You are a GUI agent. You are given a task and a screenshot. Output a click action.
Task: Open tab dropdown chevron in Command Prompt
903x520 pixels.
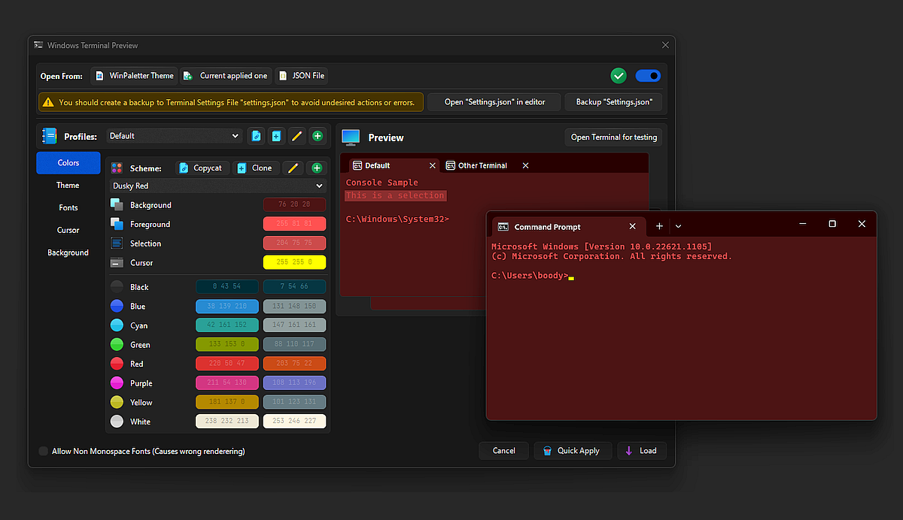(x=678, y=225)
